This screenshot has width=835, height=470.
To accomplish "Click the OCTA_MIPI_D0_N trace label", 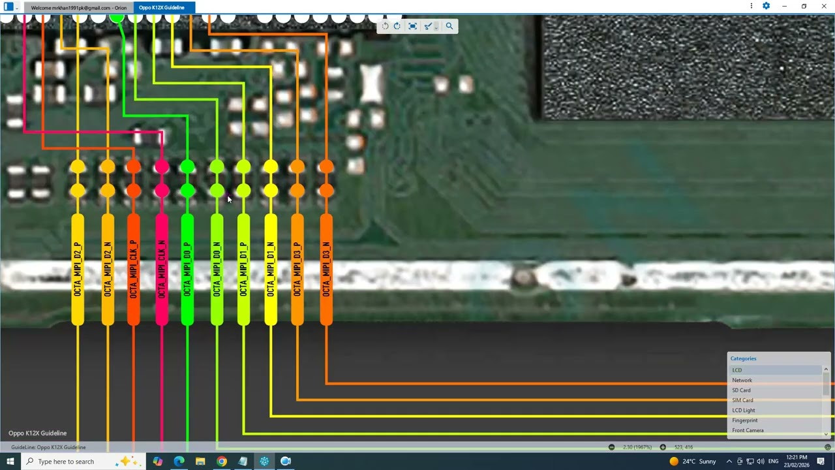I will pos(217,269).
